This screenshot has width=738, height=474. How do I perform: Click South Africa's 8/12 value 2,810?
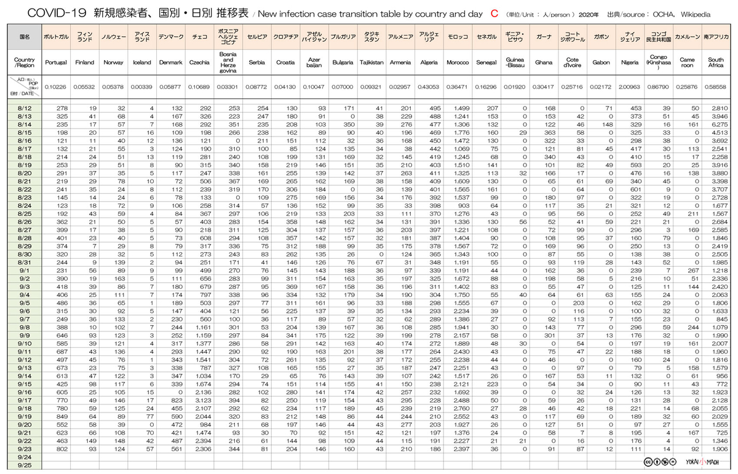pyautogui.click(x=720, y=108)
